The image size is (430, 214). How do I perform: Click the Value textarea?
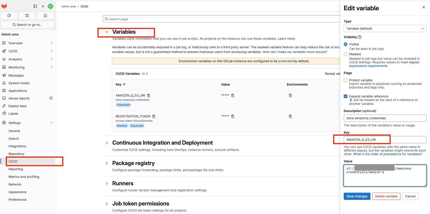click(385, 176)
